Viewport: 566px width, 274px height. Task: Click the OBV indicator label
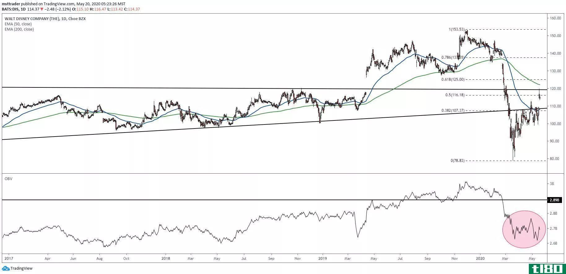(8, 179)
